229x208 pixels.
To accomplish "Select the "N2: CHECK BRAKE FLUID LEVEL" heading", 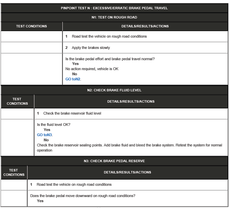I will (x=114, y=90).
